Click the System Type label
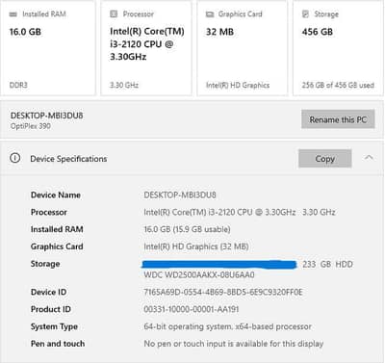The image size is (385, 363). click(x=54, y=326)
